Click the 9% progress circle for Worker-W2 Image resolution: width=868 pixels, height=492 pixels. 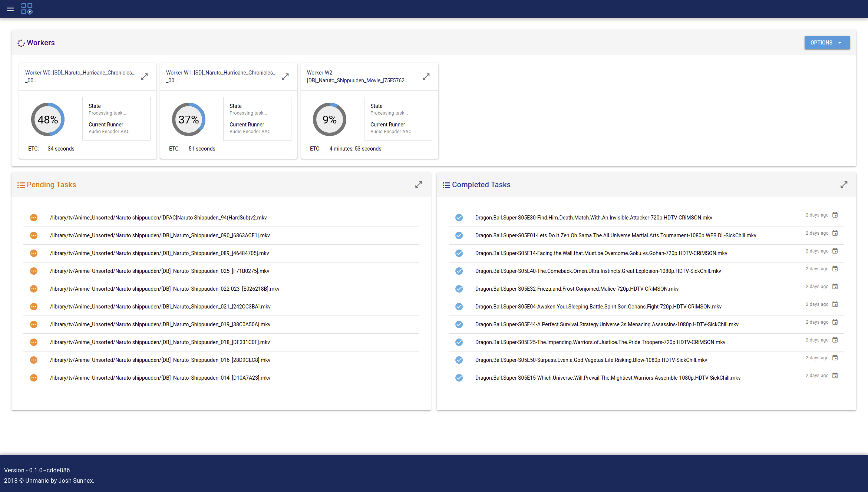(329, 119)
